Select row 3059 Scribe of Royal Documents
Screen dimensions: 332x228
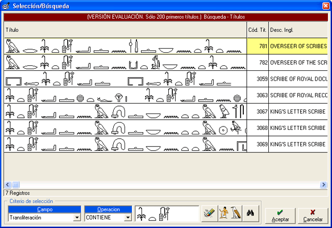click(166, 79)
